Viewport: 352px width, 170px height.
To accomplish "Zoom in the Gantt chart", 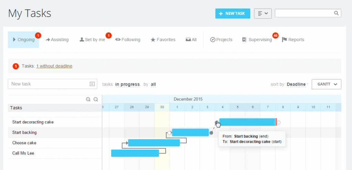I will pyautogui.click(x=88, y=99).
